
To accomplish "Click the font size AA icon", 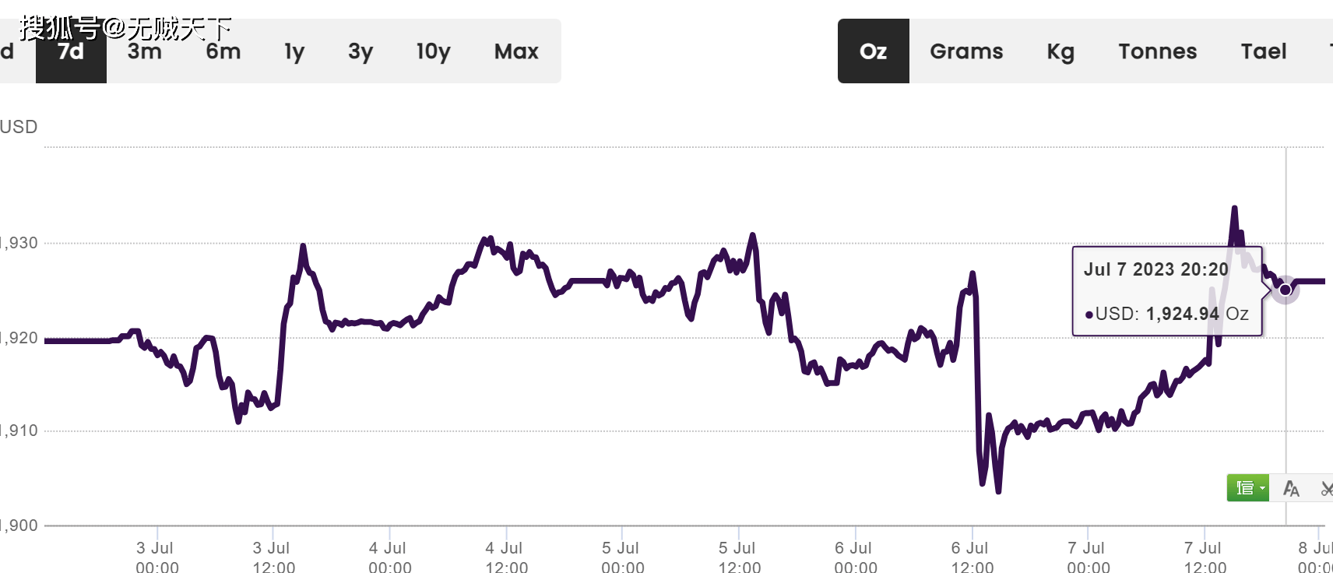I will point(1291,488).
